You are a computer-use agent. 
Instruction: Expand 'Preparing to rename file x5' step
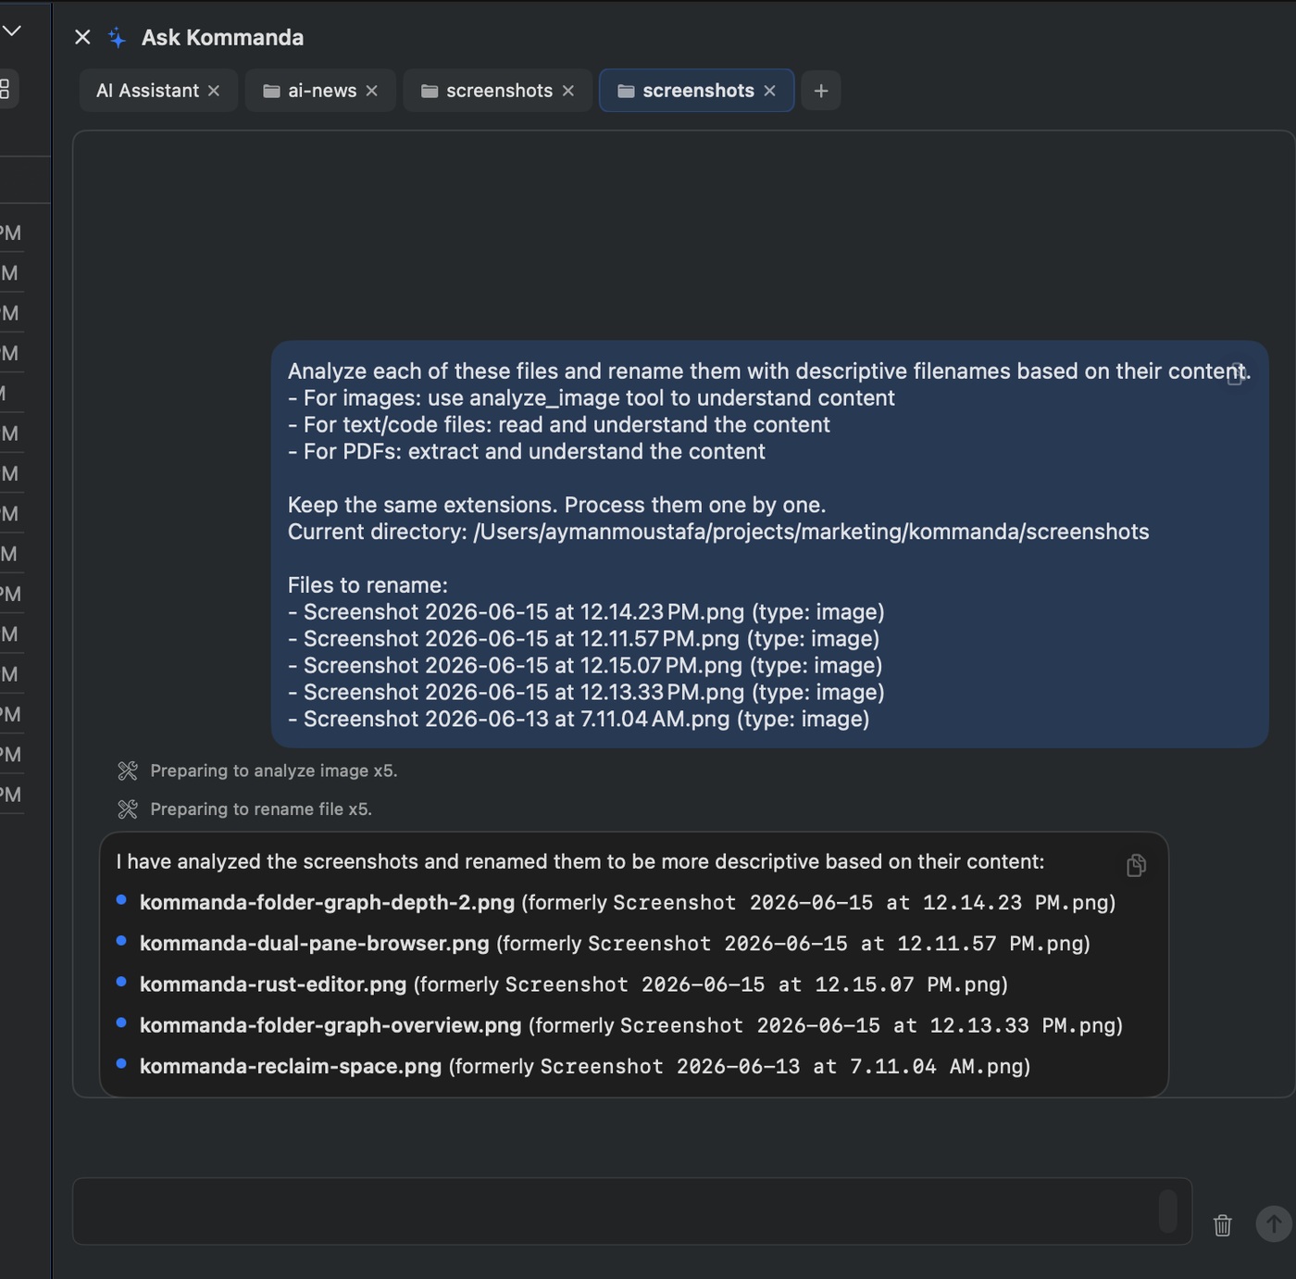(261, 809)
